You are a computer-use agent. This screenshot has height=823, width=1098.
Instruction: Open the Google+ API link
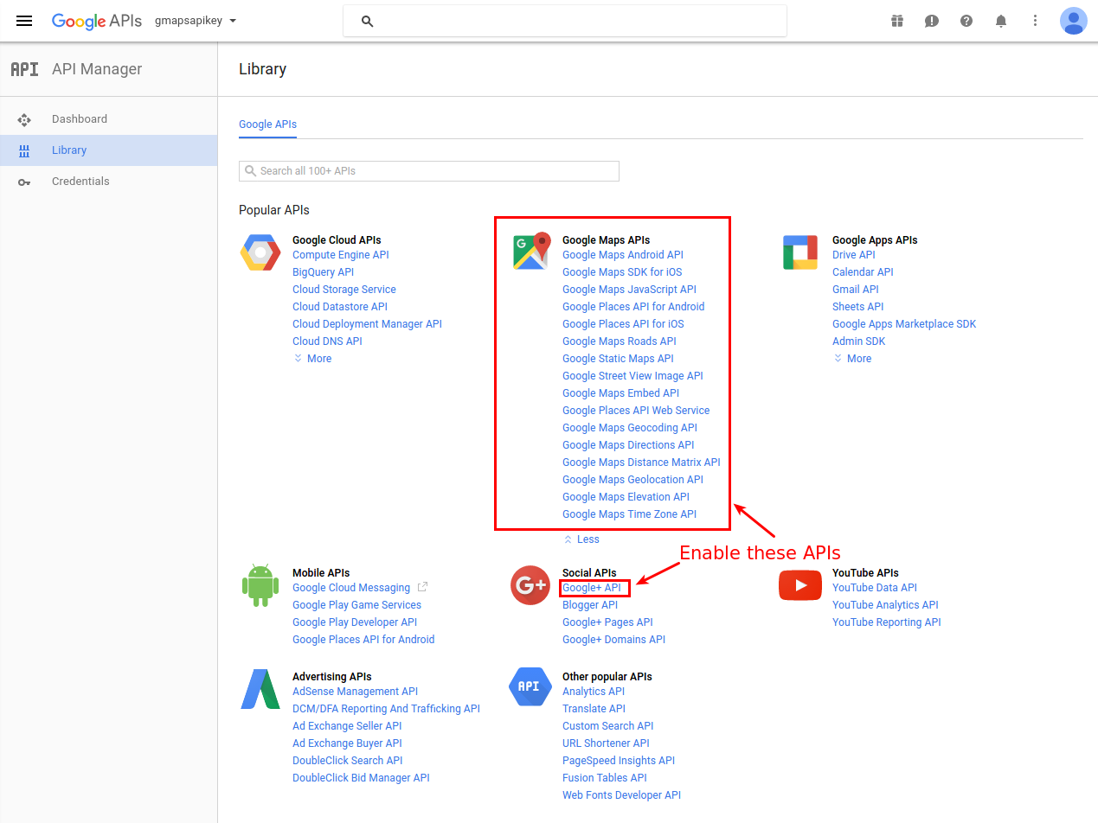[x=592, y=588]
